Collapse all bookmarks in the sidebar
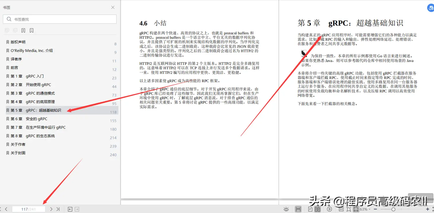 [x=15, y=30]
